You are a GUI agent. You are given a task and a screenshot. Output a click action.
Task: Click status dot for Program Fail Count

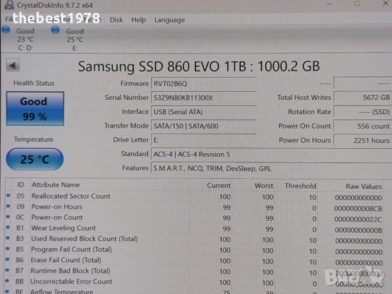[8, 249]
